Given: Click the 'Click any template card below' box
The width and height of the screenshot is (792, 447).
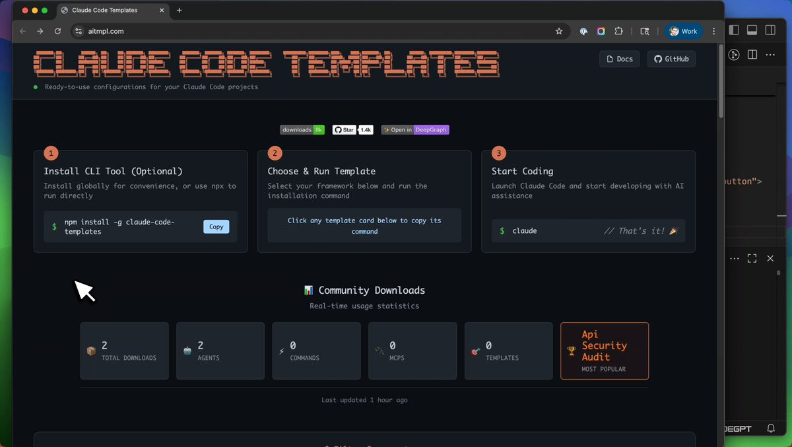Looking at the screenshot, I should (x=364, y=226).
